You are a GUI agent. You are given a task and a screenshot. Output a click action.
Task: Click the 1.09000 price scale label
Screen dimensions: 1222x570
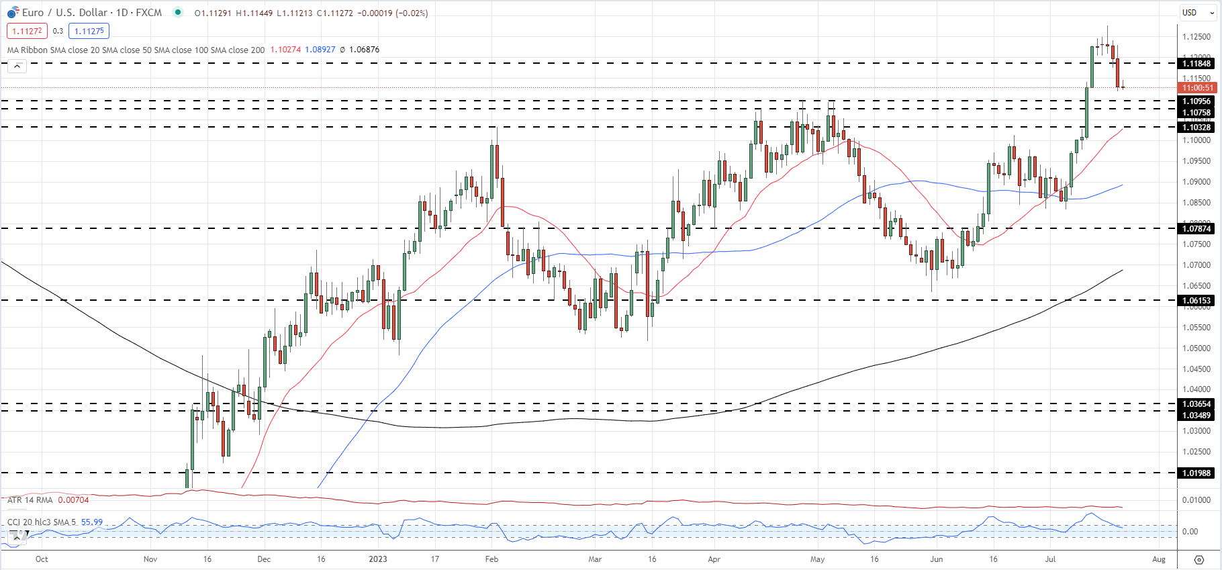1196,182
